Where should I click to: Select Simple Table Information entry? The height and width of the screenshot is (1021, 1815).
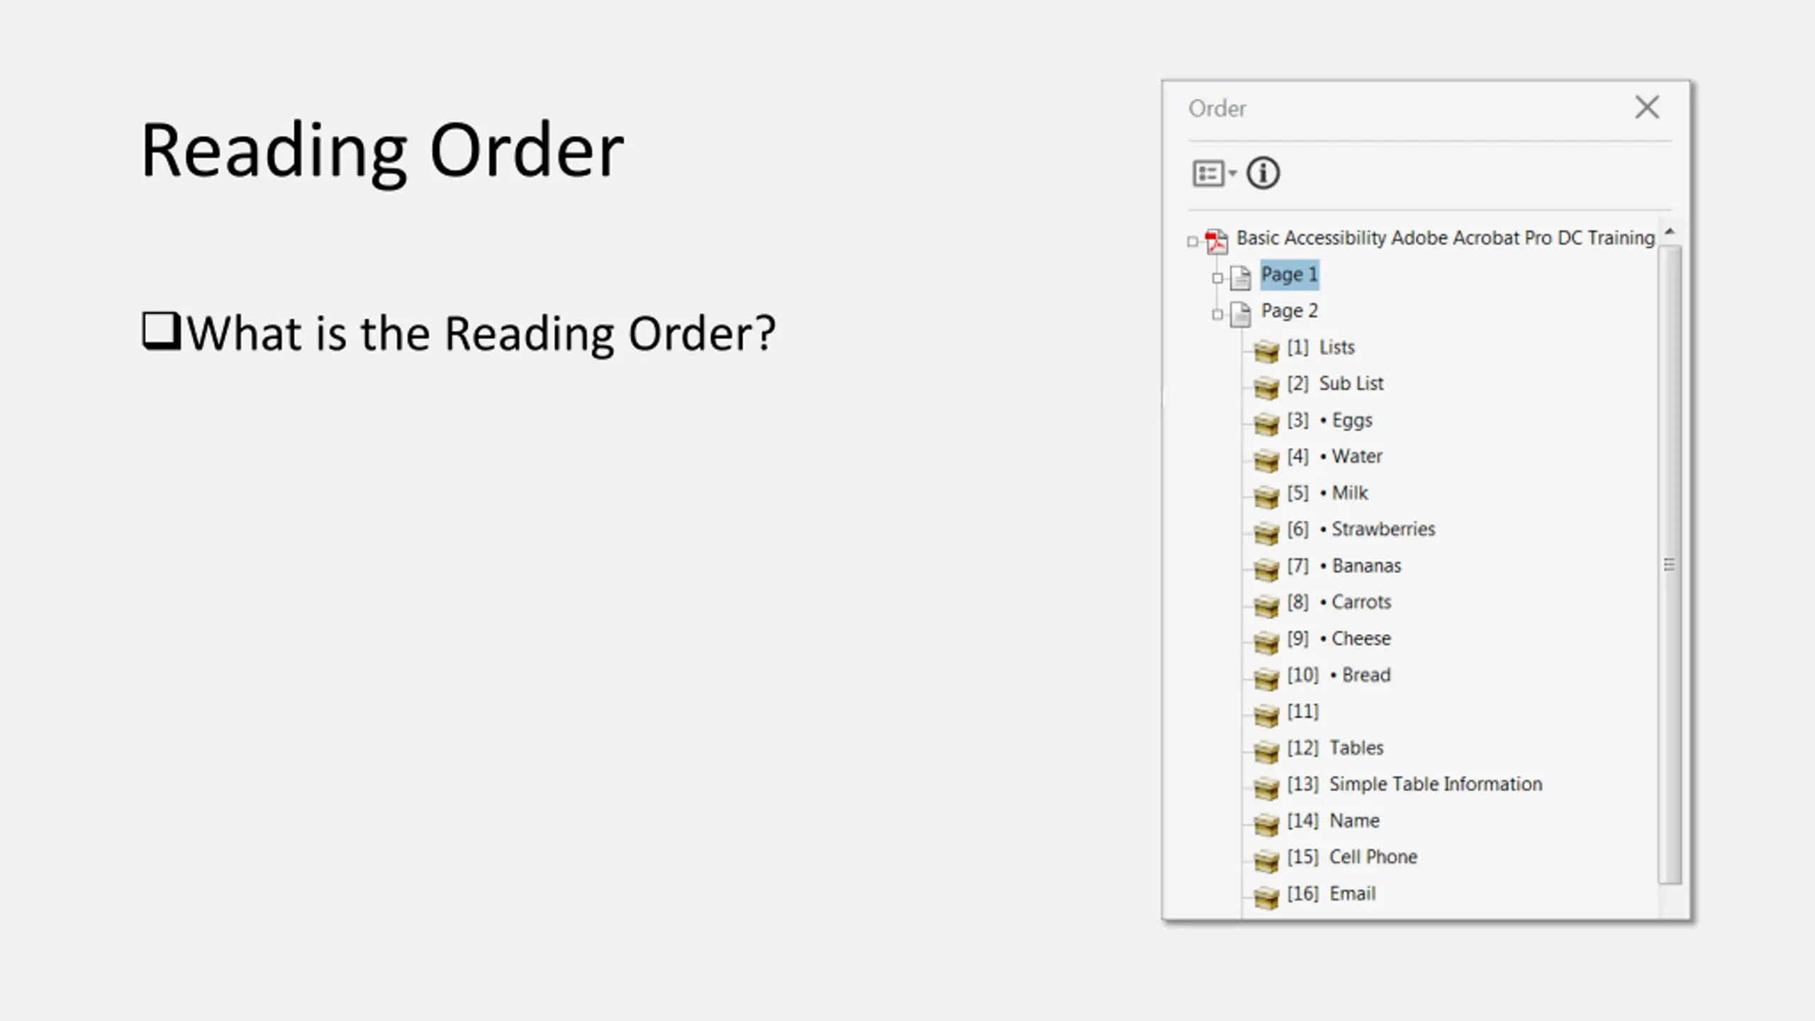(x=1435, y=784)
